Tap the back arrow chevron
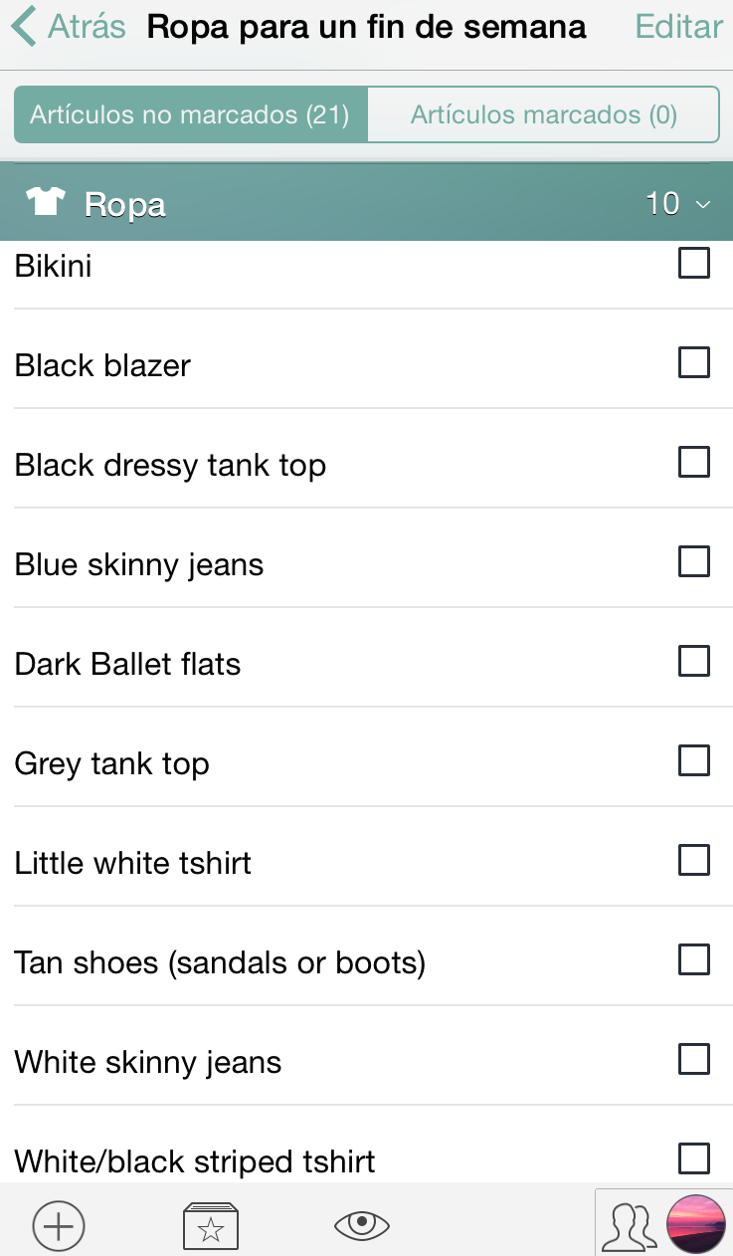 point(25,26)
